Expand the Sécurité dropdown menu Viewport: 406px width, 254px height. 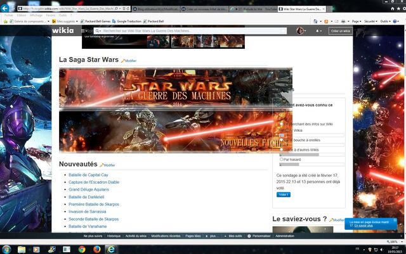(370, 21)
